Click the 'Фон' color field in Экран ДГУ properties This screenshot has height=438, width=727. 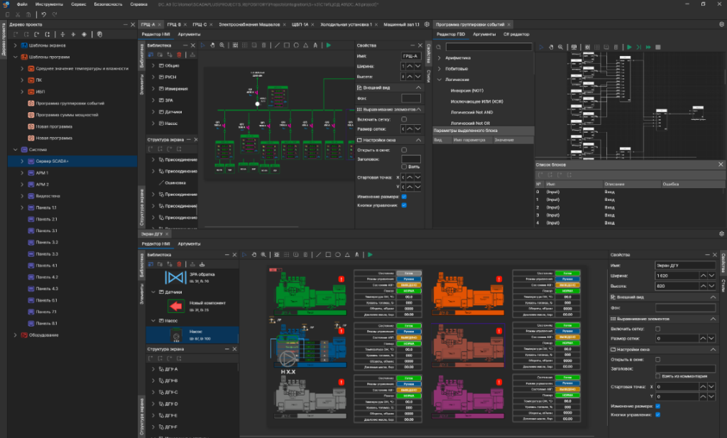click(685, 307)
